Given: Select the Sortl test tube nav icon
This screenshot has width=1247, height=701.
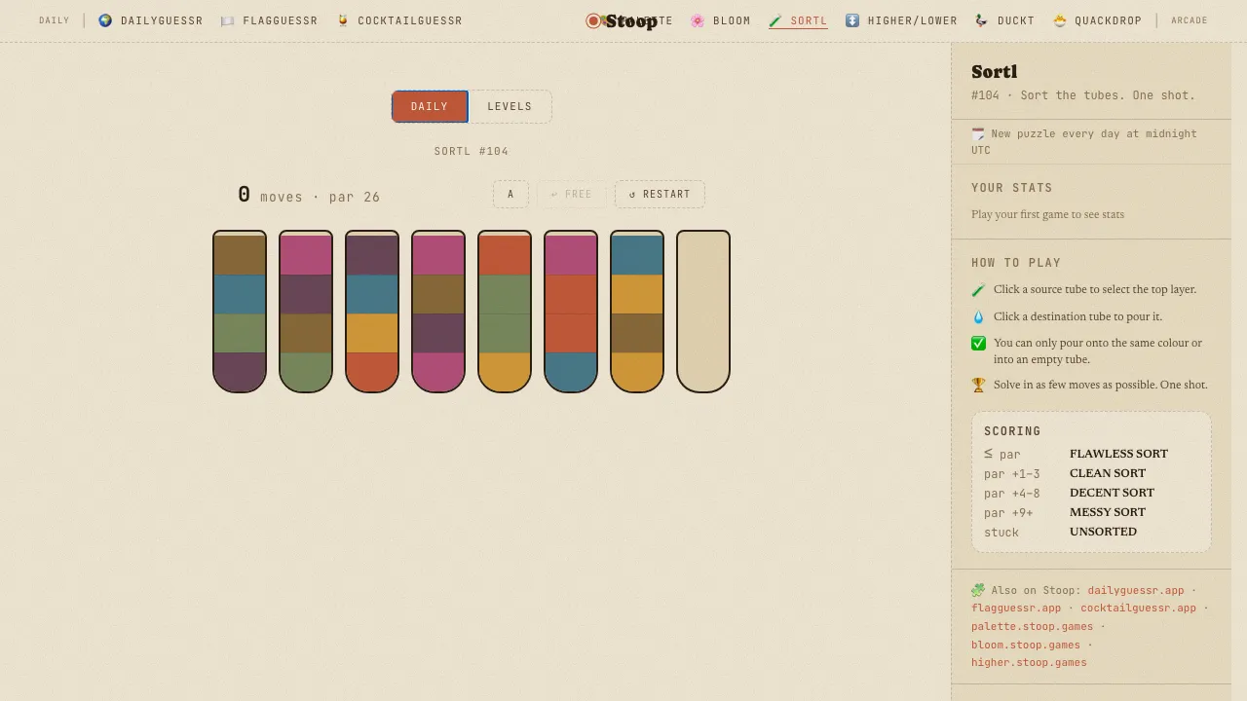Looking at the screenshot, I should (x=775, y=20).
